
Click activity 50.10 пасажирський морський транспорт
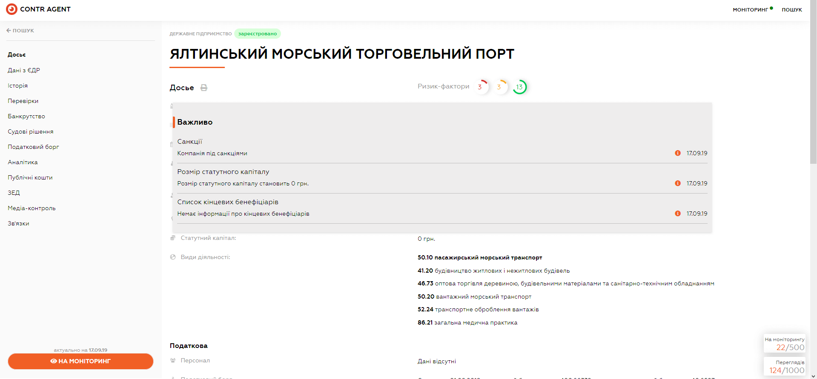pyautogui.click(x=480, y=257)
